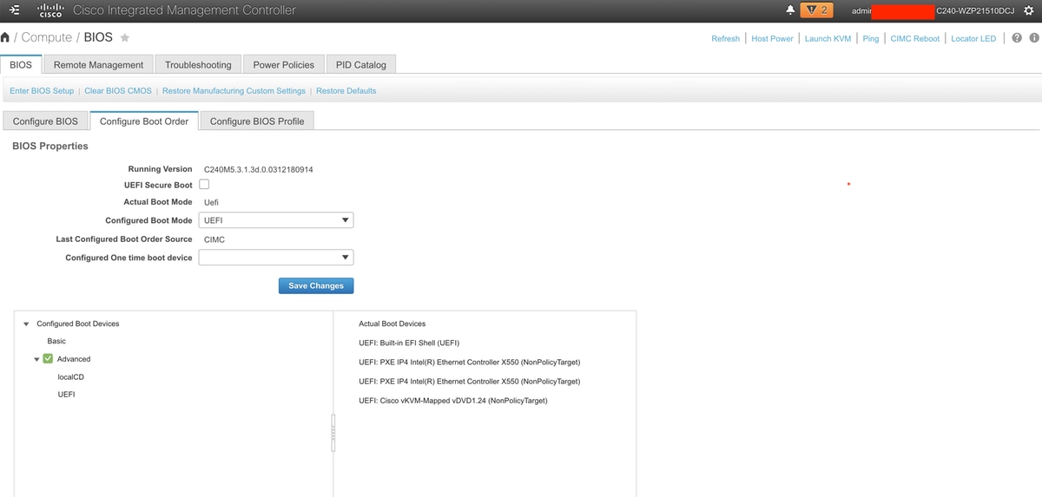The height and width of the screenshot is (497, 1042).
Task: Open Configured One time boot device dropdown
Action: click(276, 258)
